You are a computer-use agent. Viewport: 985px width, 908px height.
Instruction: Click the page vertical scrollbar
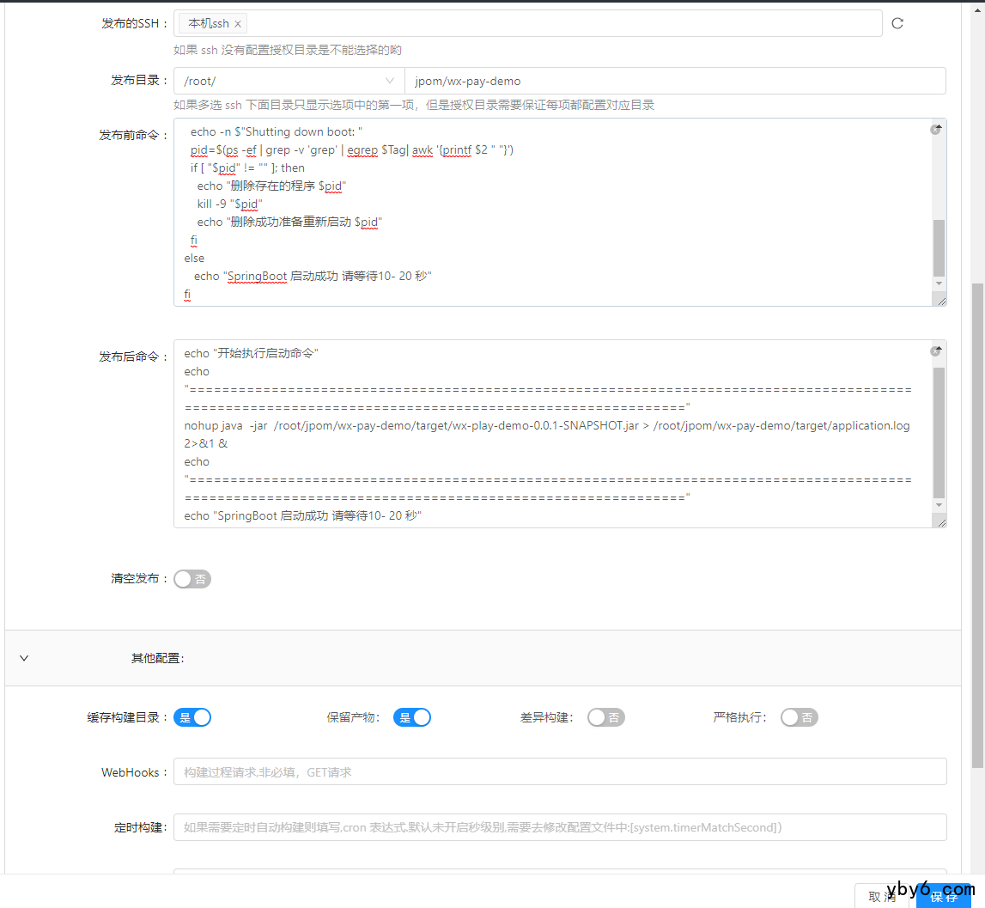click(x=977, y=525)
